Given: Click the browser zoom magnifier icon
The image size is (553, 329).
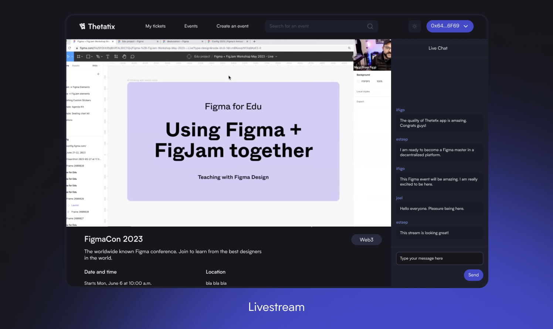Looking at the screenshot, I should (x=349, y=48).
